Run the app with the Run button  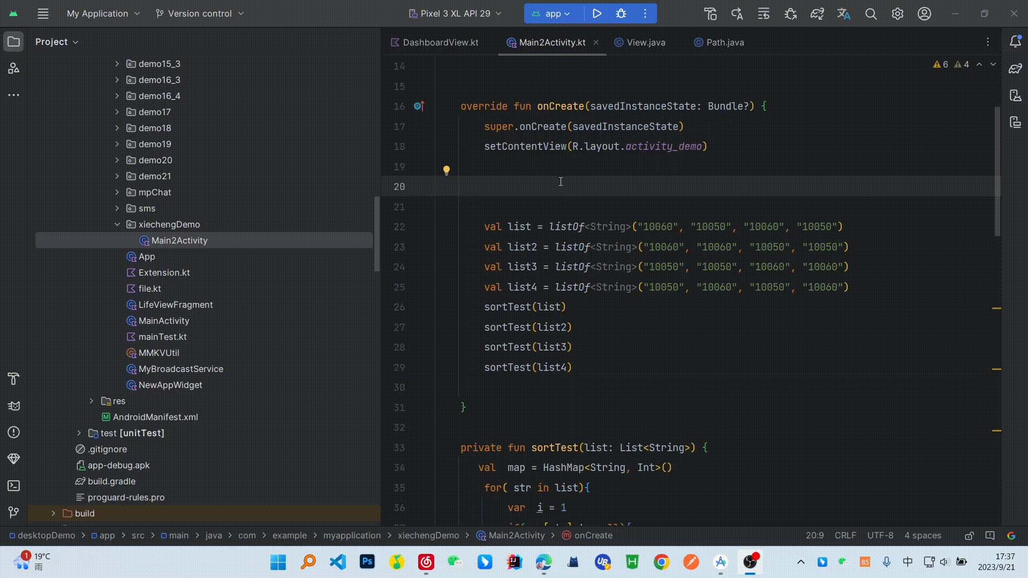point(597,13)
